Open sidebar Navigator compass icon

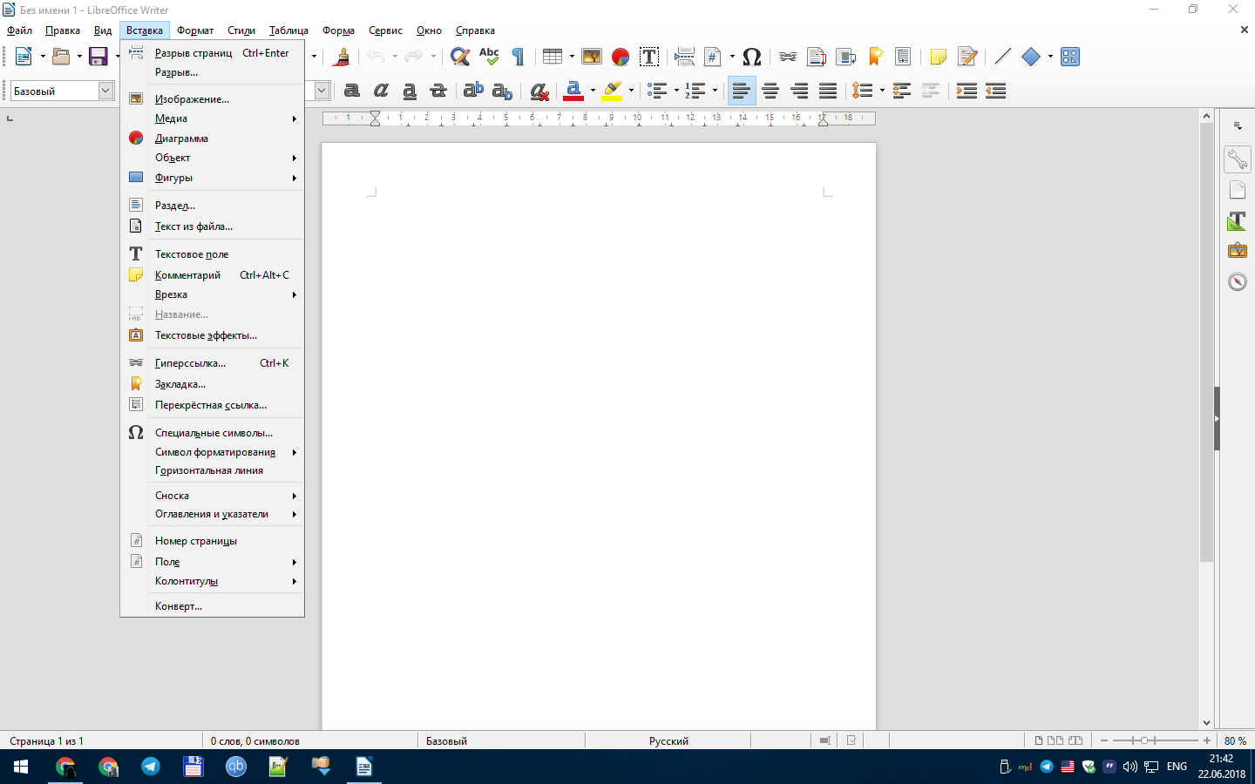click(x=1237, y=281)
